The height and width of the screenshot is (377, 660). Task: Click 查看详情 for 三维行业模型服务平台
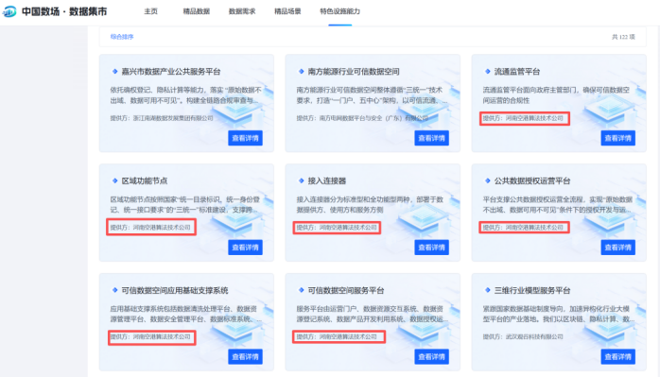tap(617, 357)
